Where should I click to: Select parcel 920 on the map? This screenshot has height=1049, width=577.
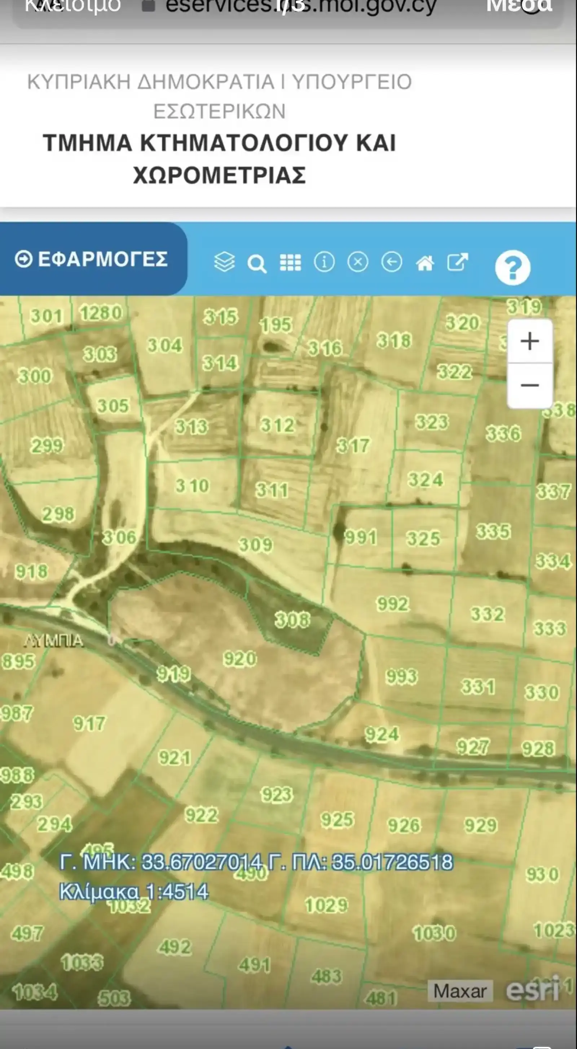240,658
